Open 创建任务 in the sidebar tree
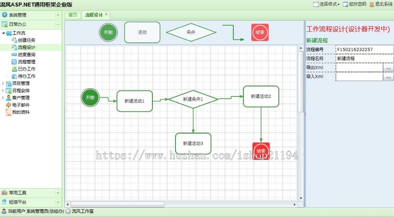Screen dimensions: 394x217 click(27, 40)
